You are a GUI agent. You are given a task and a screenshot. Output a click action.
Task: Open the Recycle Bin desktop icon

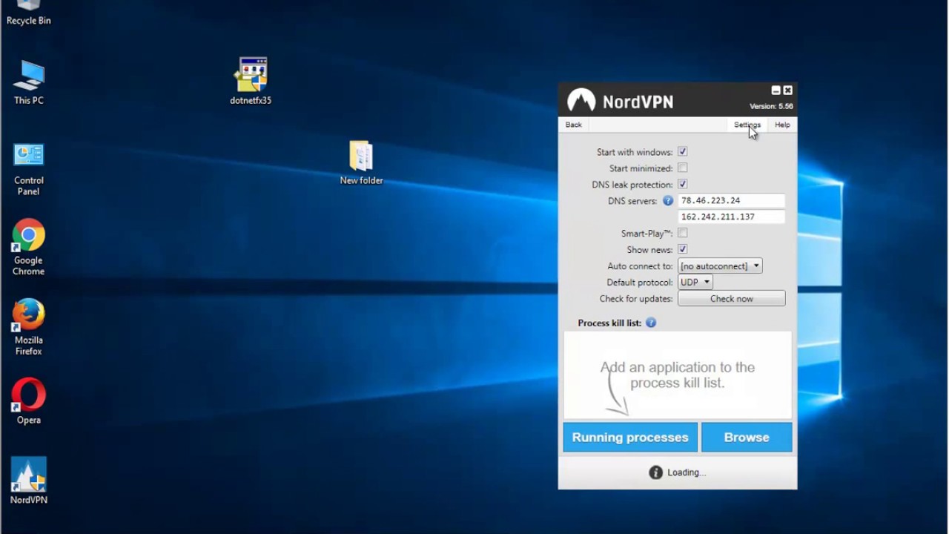[x=28, y=13]
